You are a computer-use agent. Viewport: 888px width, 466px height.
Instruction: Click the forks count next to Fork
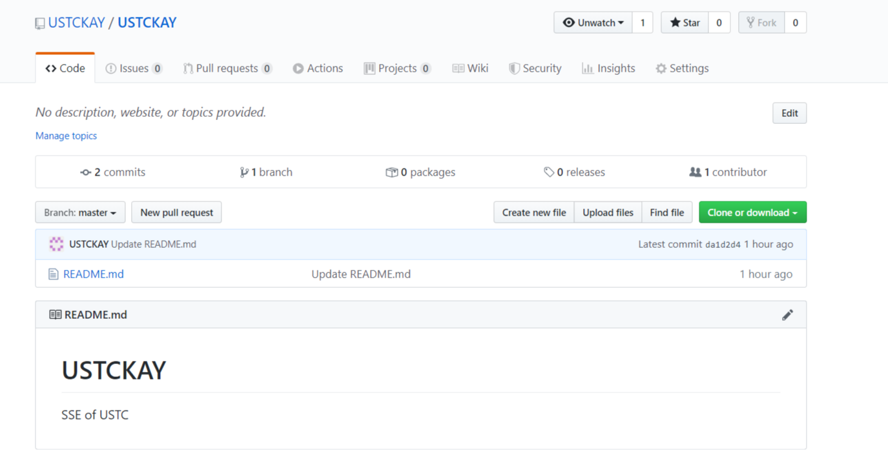click(x=795, y=23)
